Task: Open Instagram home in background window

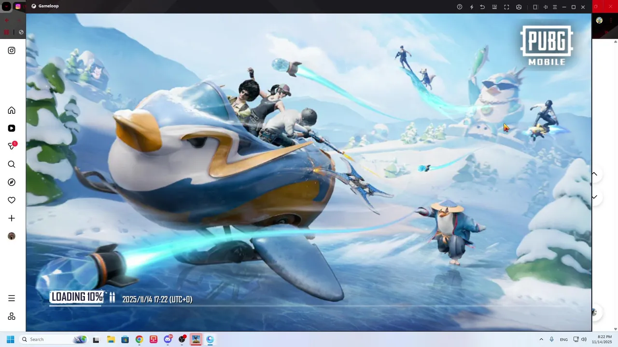Action: pyautogui.click(x=12, y=110)
